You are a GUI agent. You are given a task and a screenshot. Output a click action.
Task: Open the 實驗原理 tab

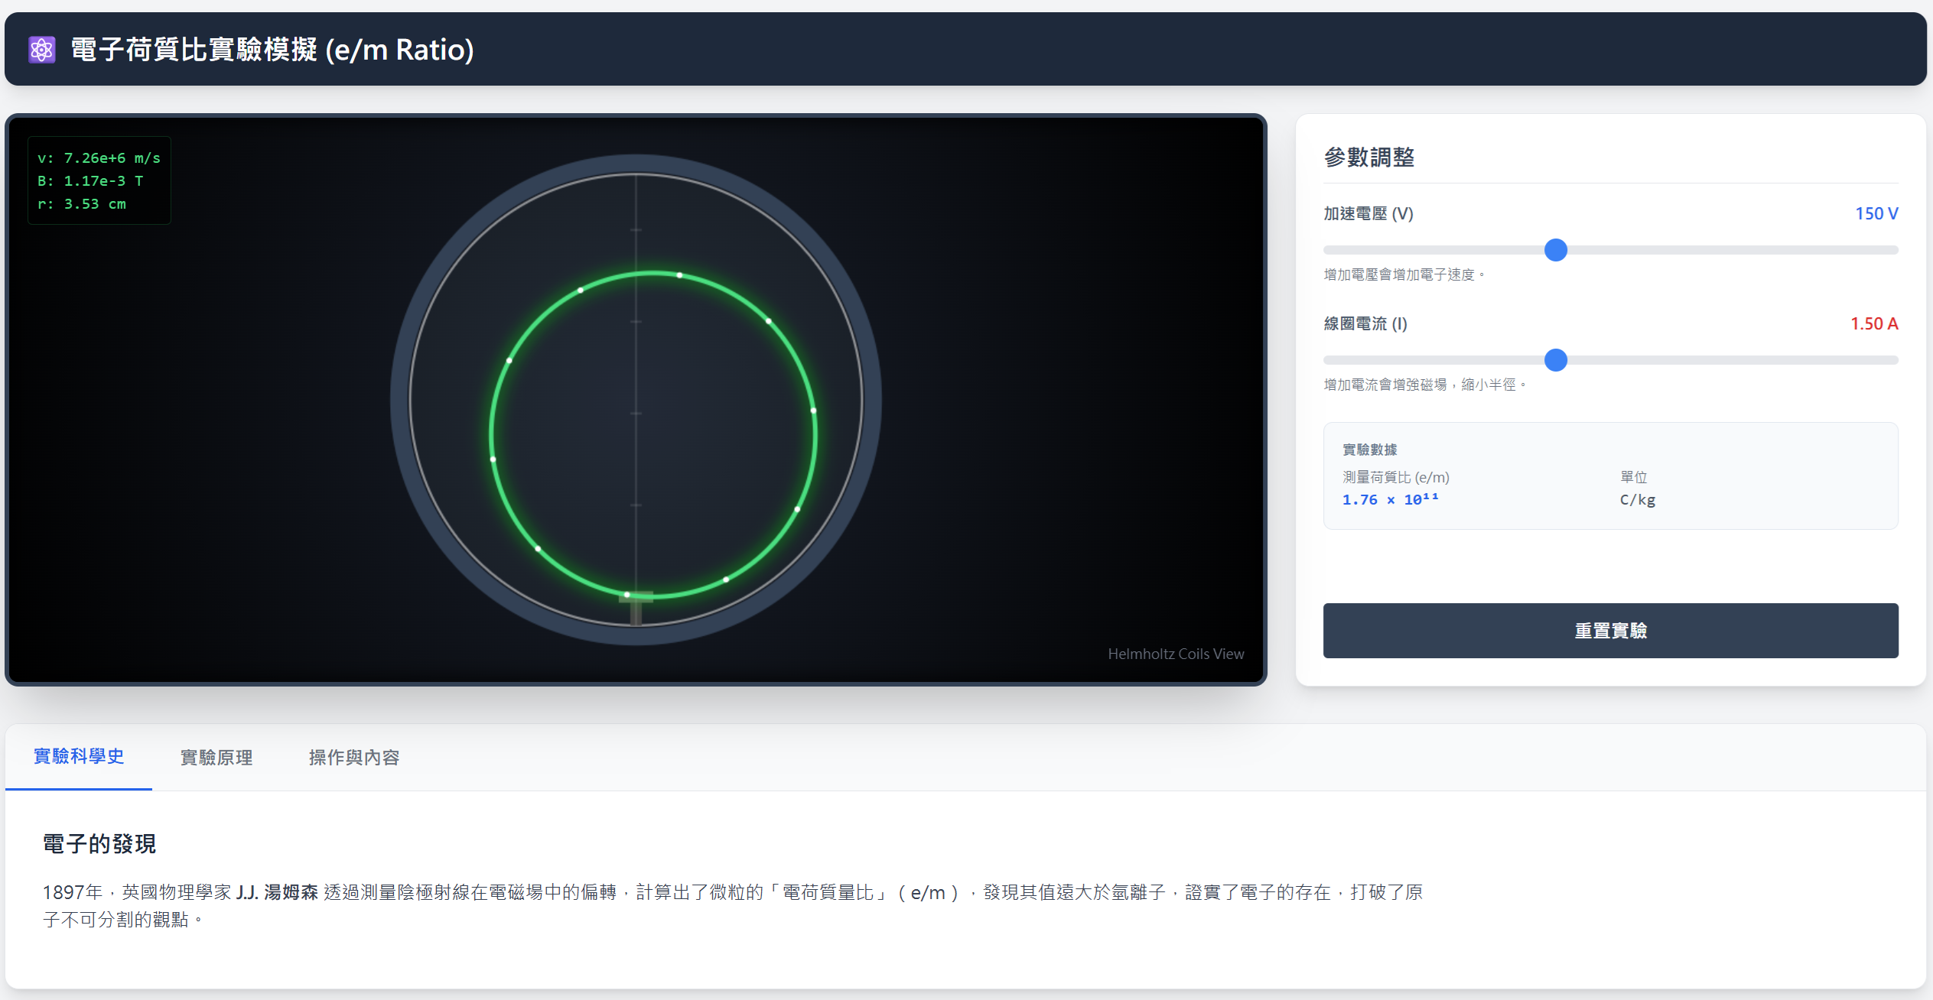coord(216,758)
